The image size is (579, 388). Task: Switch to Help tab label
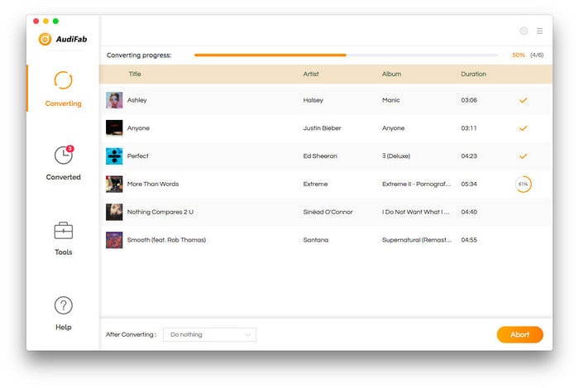pos(63,327)
